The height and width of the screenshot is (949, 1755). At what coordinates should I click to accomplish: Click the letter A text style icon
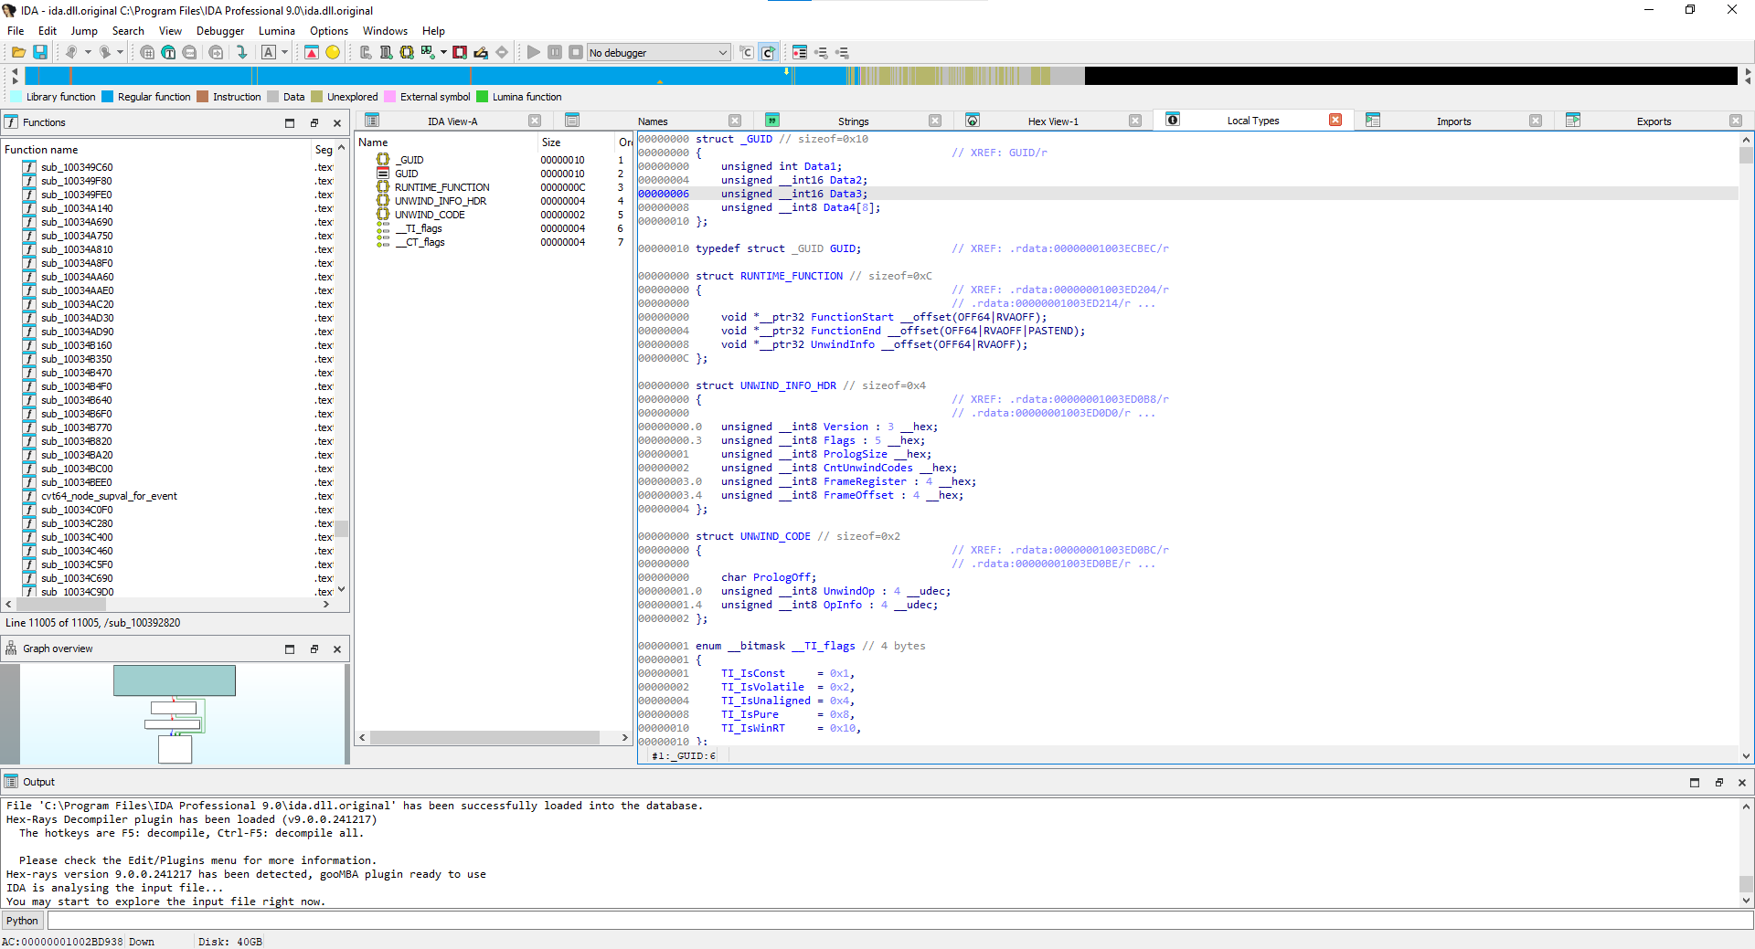pyautogui.click(x=269, y=52)
